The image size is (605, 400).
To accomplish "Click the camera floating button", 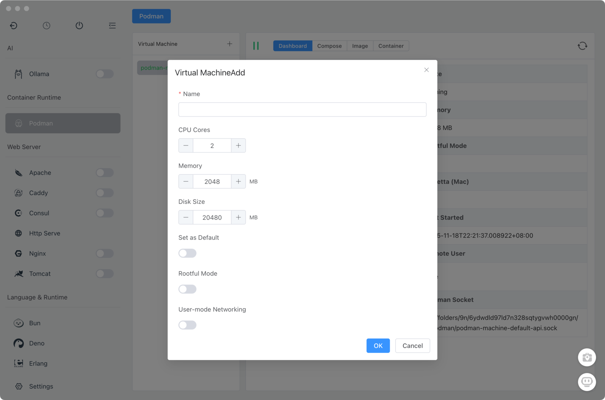I will [586, 357].
